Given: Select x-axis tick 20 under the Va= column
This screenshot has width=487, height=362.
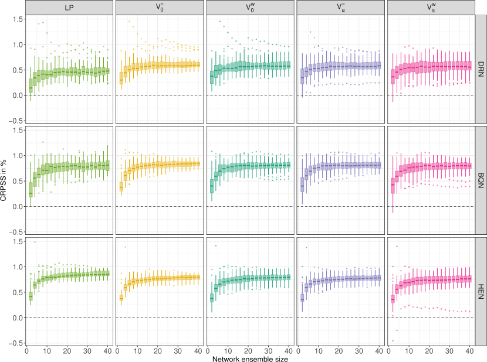Looking at the screenshot, I should (339, 351).
